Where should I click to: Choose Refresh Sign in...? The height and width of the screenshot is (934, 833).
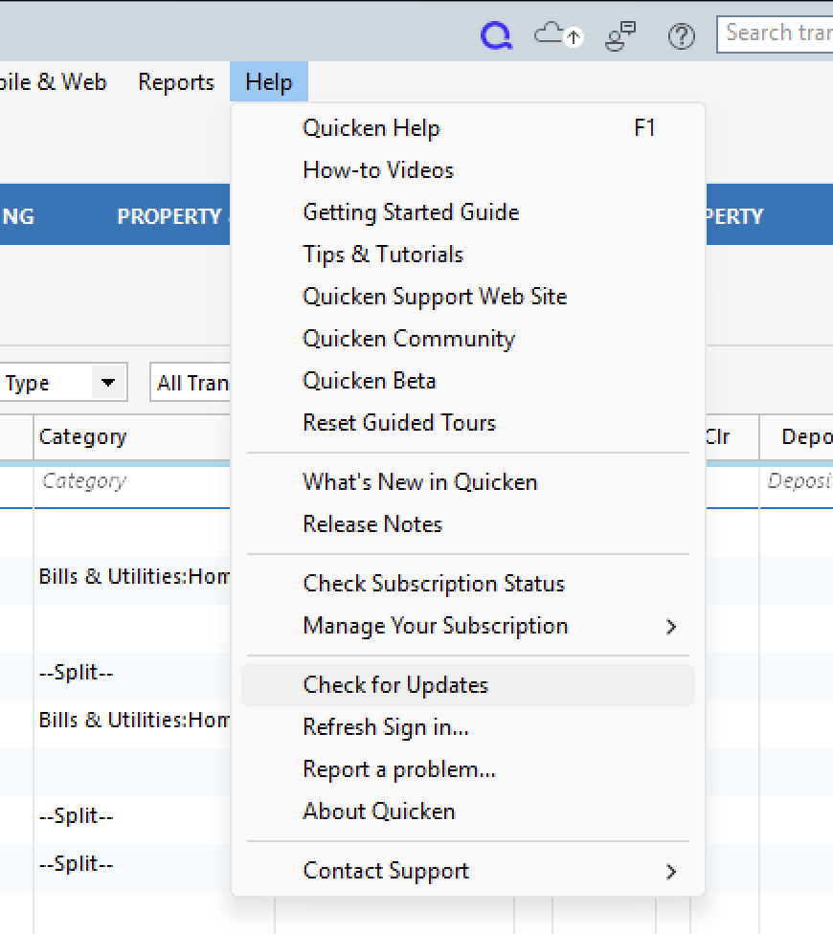468,727
